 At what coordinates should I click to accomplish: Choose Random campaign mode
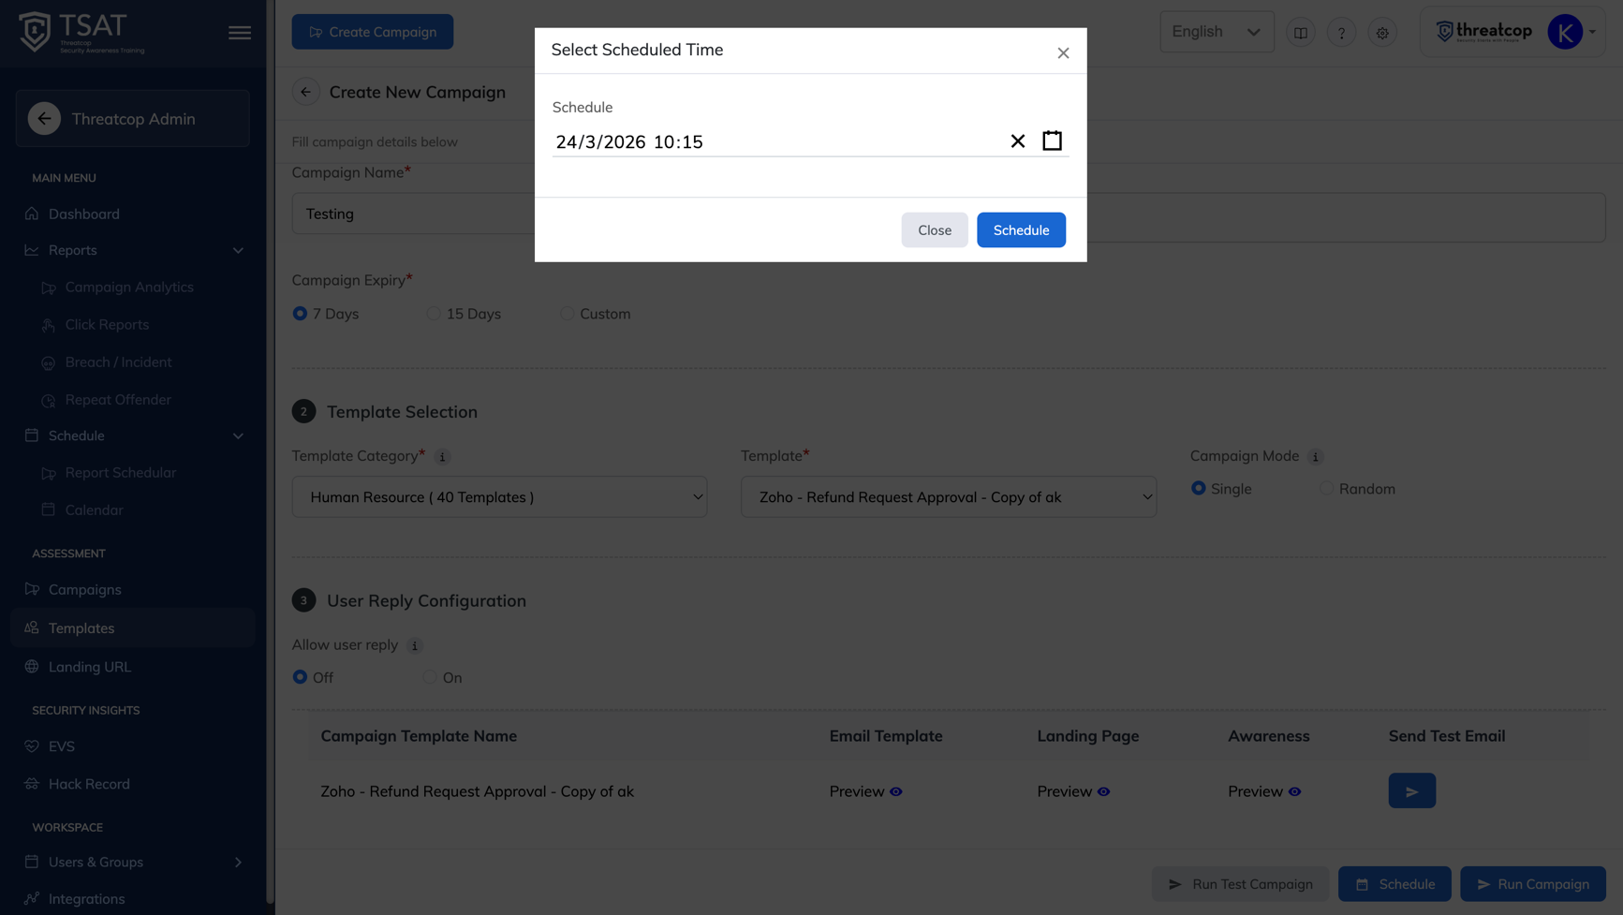(1357, 489)
